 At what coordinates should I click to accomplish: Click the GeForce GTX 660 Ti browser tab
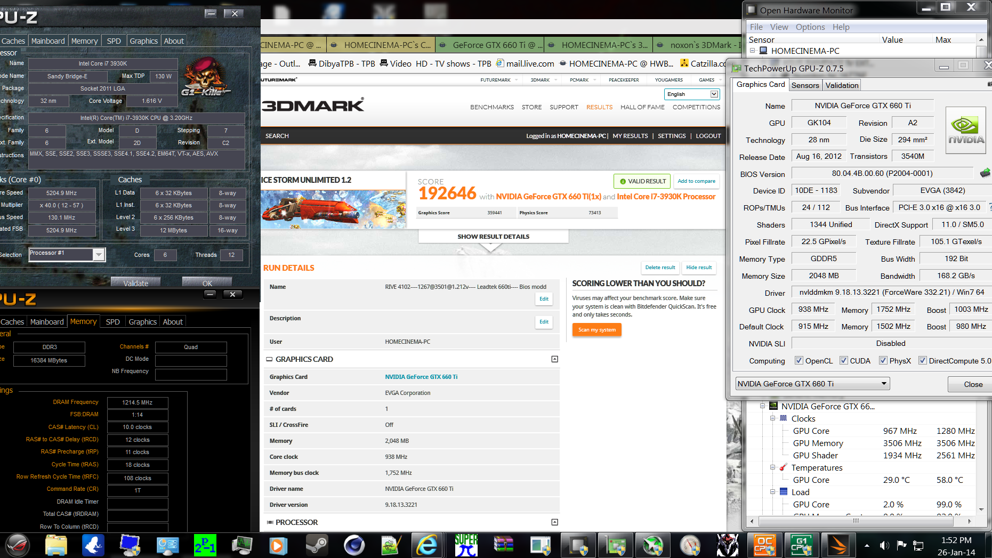489,45
